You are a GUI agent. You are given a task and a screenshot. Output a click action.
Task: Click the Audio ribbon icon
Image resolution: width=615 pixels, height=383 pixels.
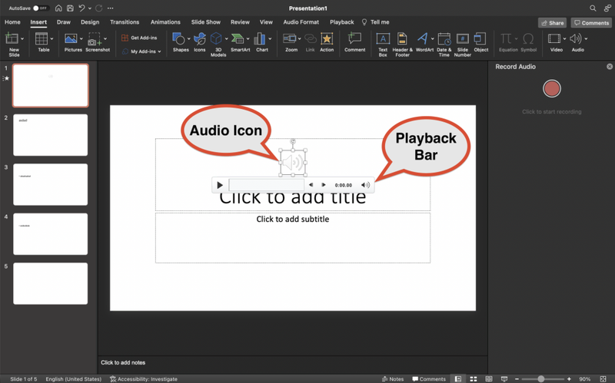pyautogui.click(x=575, y=39)
